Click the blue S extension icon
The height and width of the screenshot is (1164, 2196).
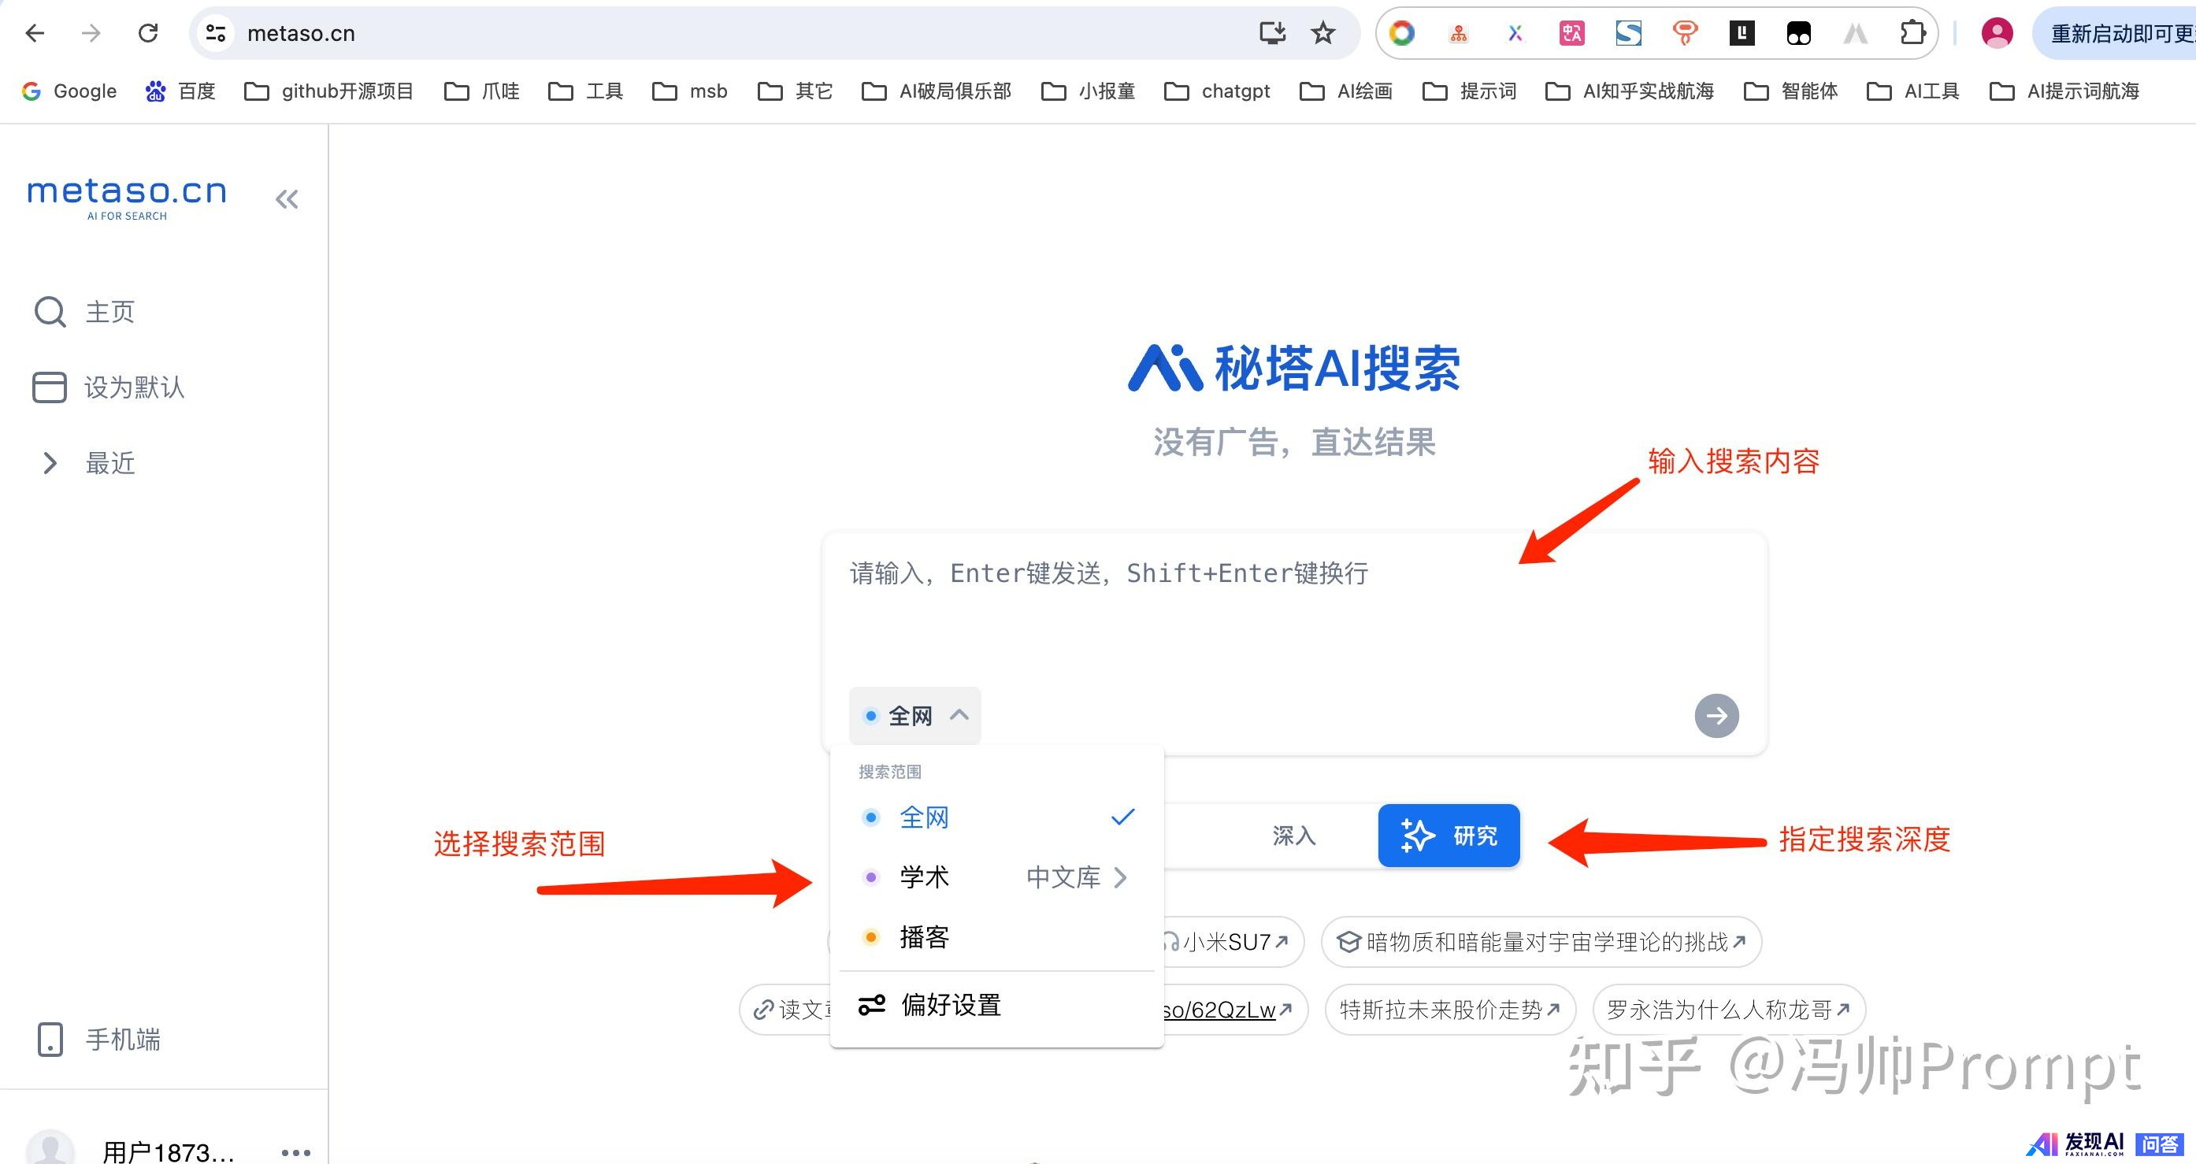click(x=1628, y=33)
